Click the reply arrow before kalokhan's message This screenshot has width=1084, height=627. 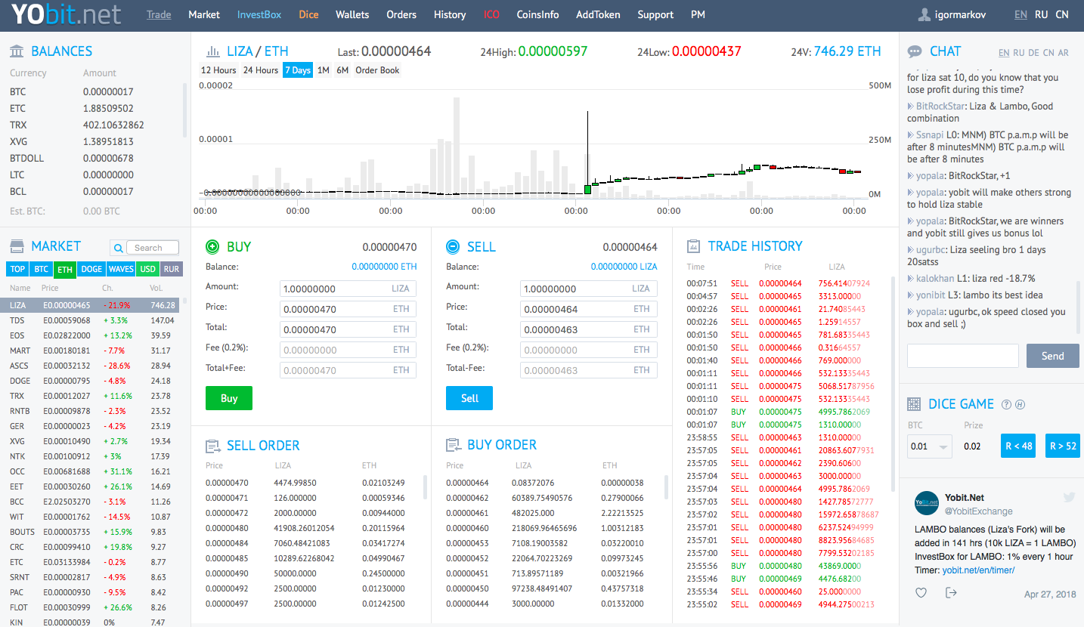[x=910, y=279]
